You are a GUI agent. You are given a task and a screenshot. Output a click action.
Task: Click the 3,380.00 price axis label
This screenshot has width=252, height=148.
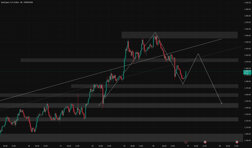(247, 82)
